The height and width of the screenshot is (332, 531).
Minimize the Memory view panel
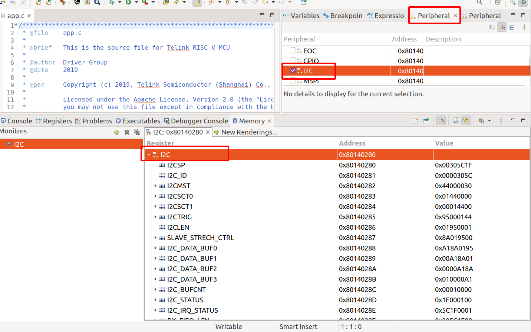coord(513,120)
